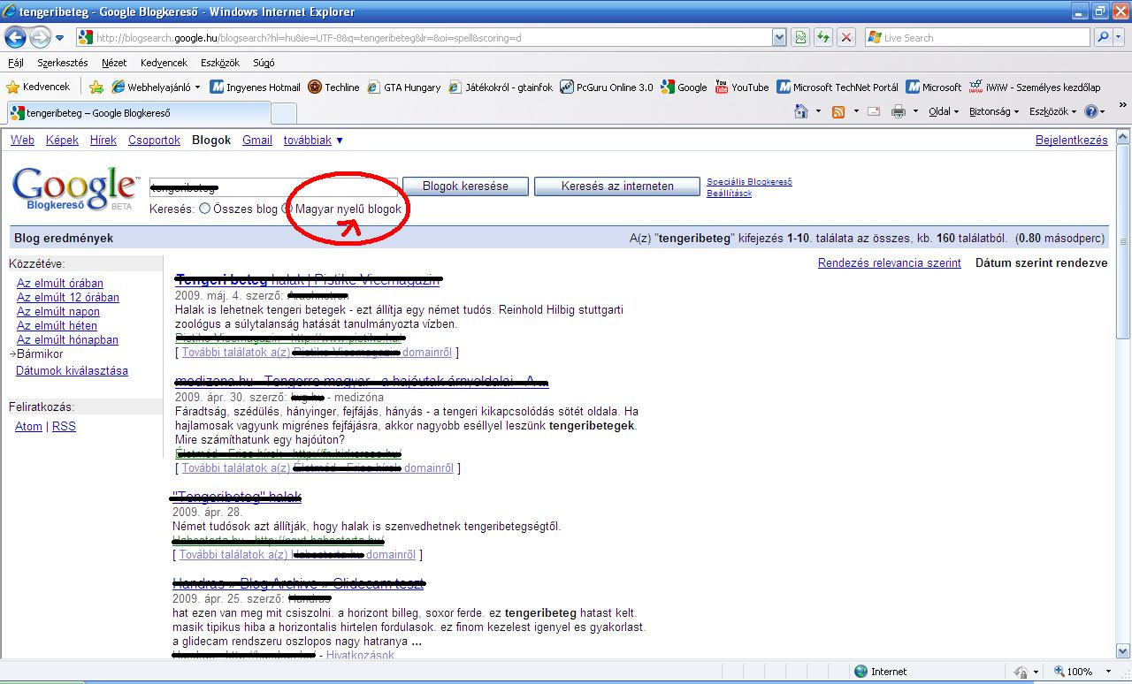This screenshot has height=684, width=1132.
Task: Open the Kedvencek favorites star button
Action: click(x=38, y=87)
